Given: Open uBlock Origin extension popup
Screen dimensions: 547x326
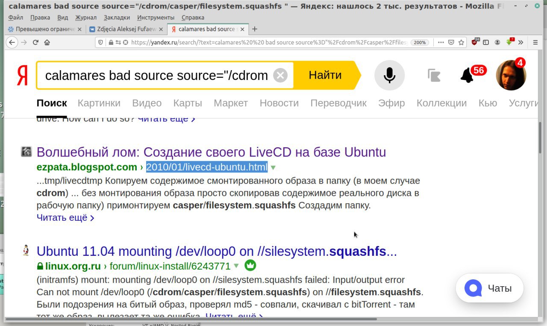Looking at the screenshot, I should click(x=475, y=42).
